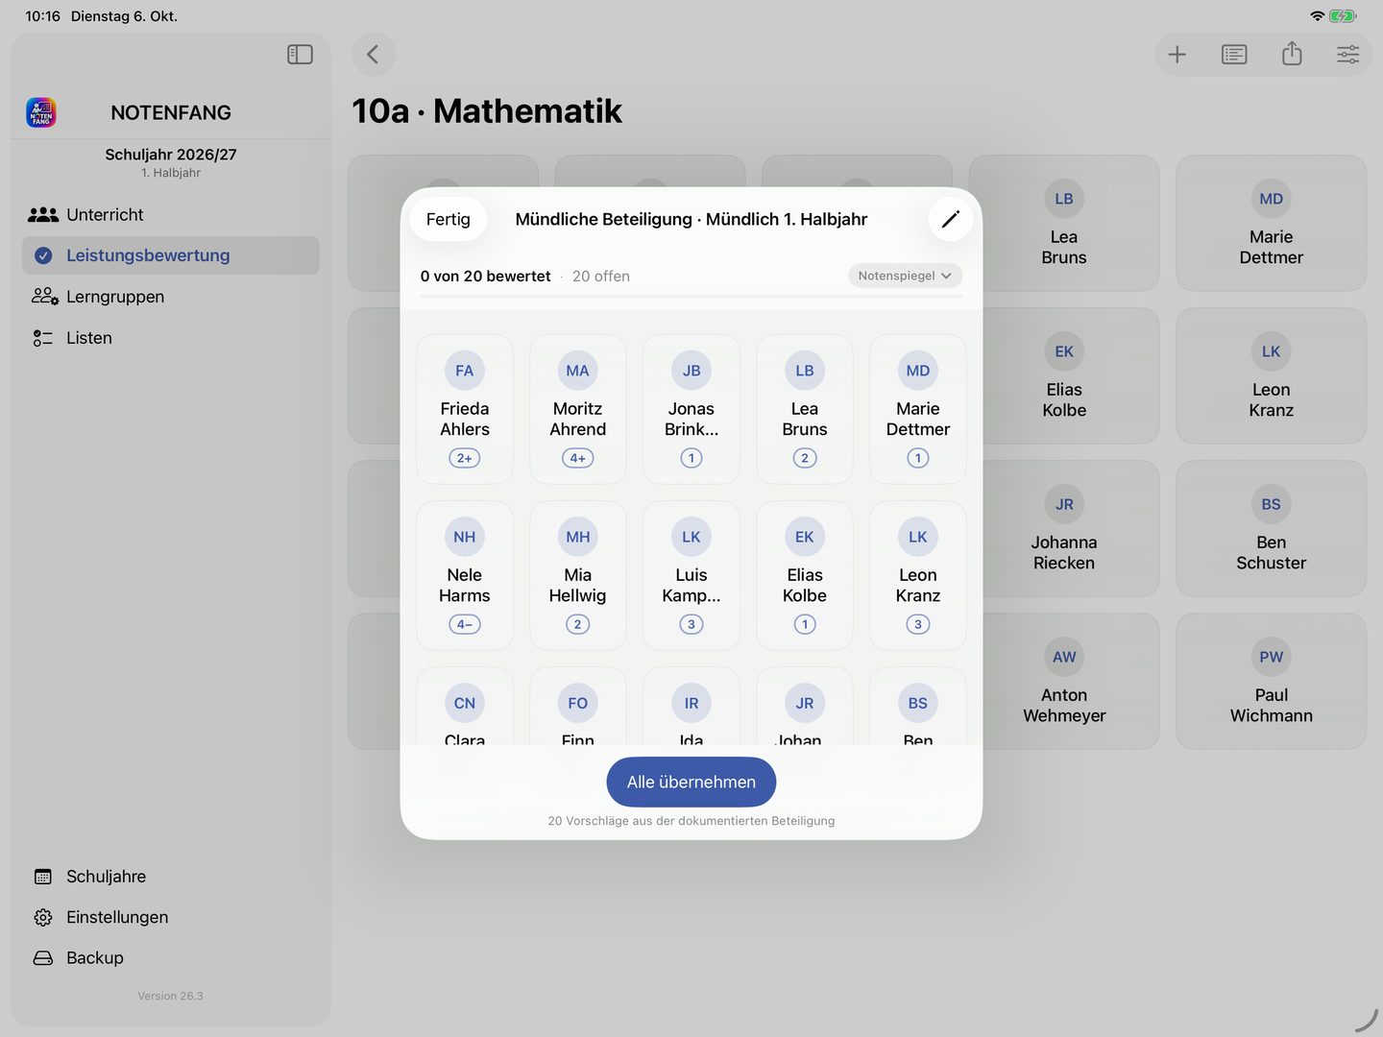Expand the Notenspiegel dropdown
Viewport: 1383px width, 1037px height.
905,276
